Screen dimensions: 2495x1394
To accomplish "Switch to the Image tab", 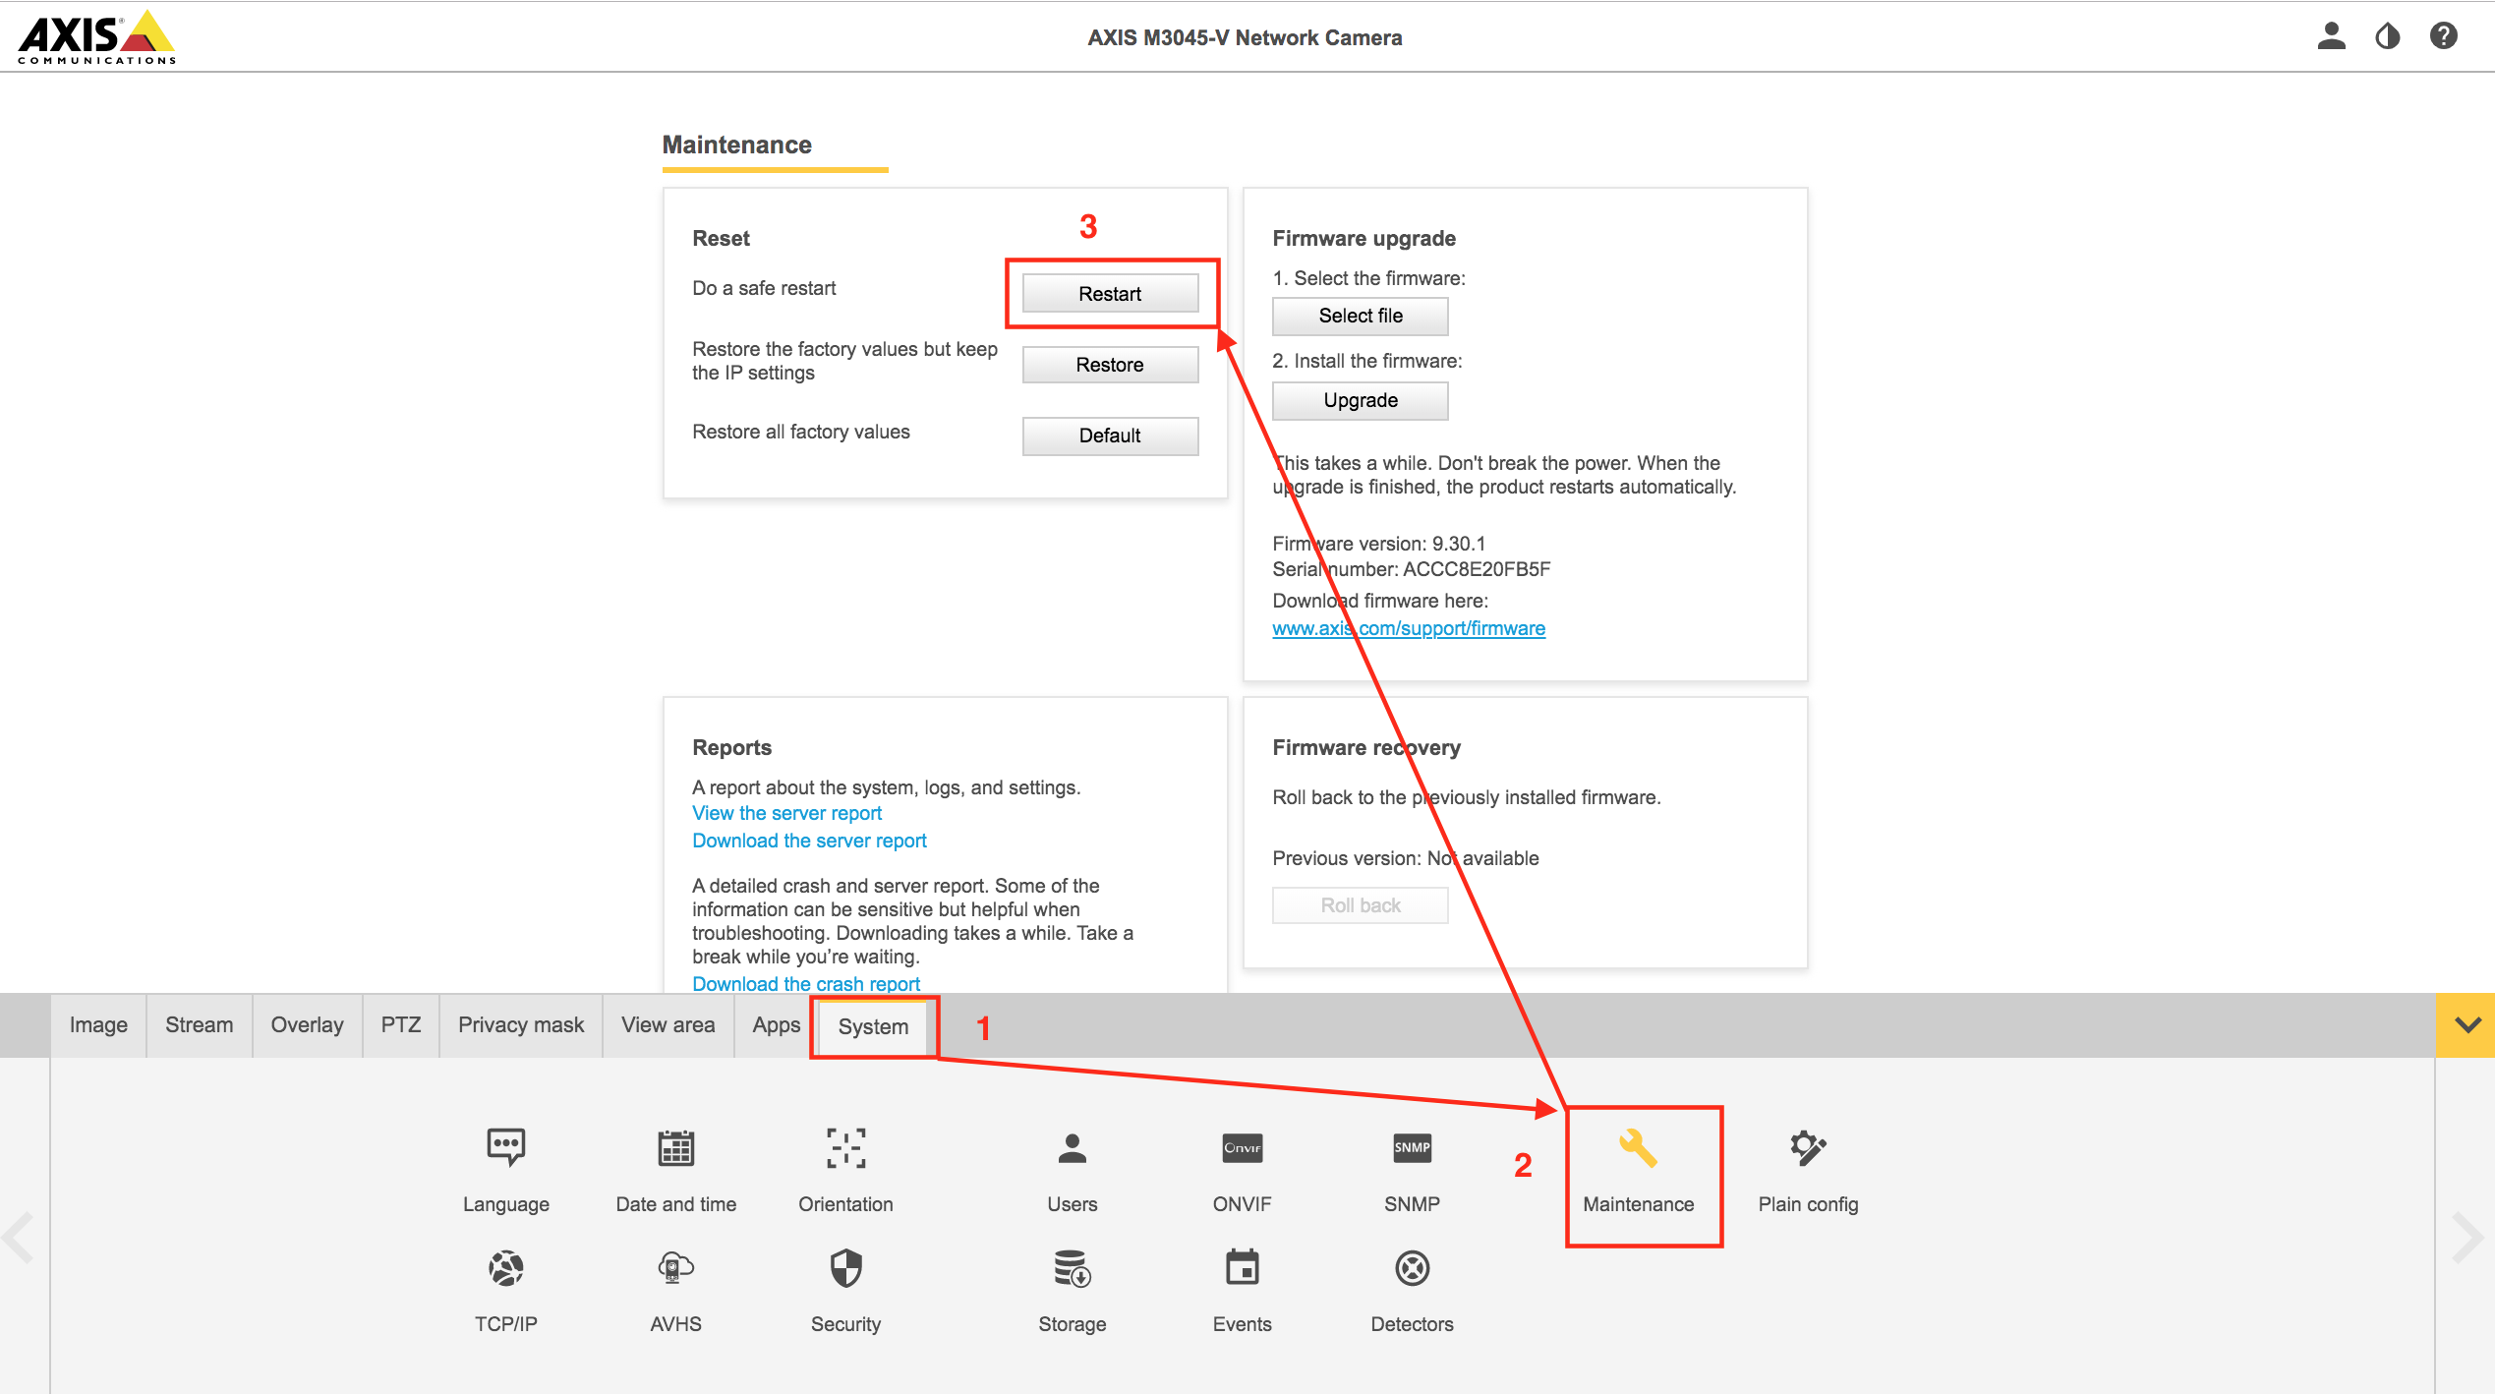I will point(98,1025).
